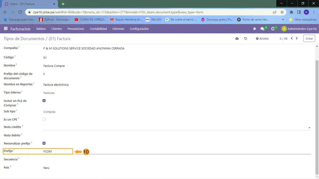Bookmark this page with the star icon
This screenshot has width=319, height=179.
click(282, 12)
